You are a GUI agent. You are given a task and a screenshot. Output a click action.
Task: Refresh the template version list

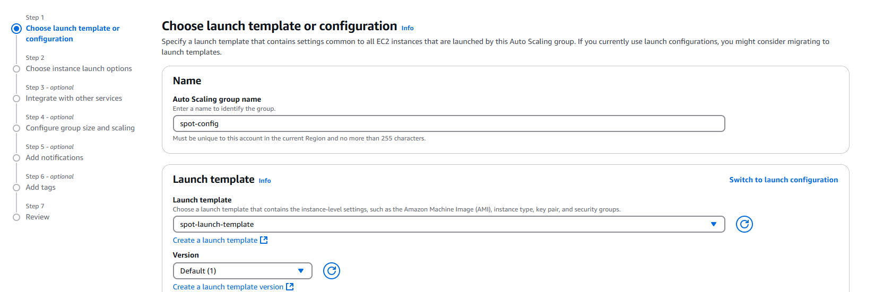tap(331, 271)
